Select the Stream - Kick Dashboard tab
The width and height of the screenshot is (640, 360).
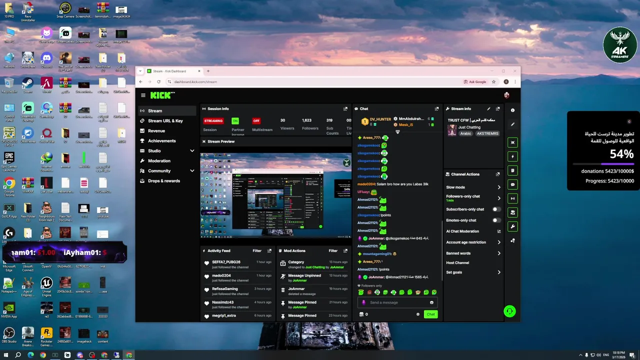[x=174, y=71]
